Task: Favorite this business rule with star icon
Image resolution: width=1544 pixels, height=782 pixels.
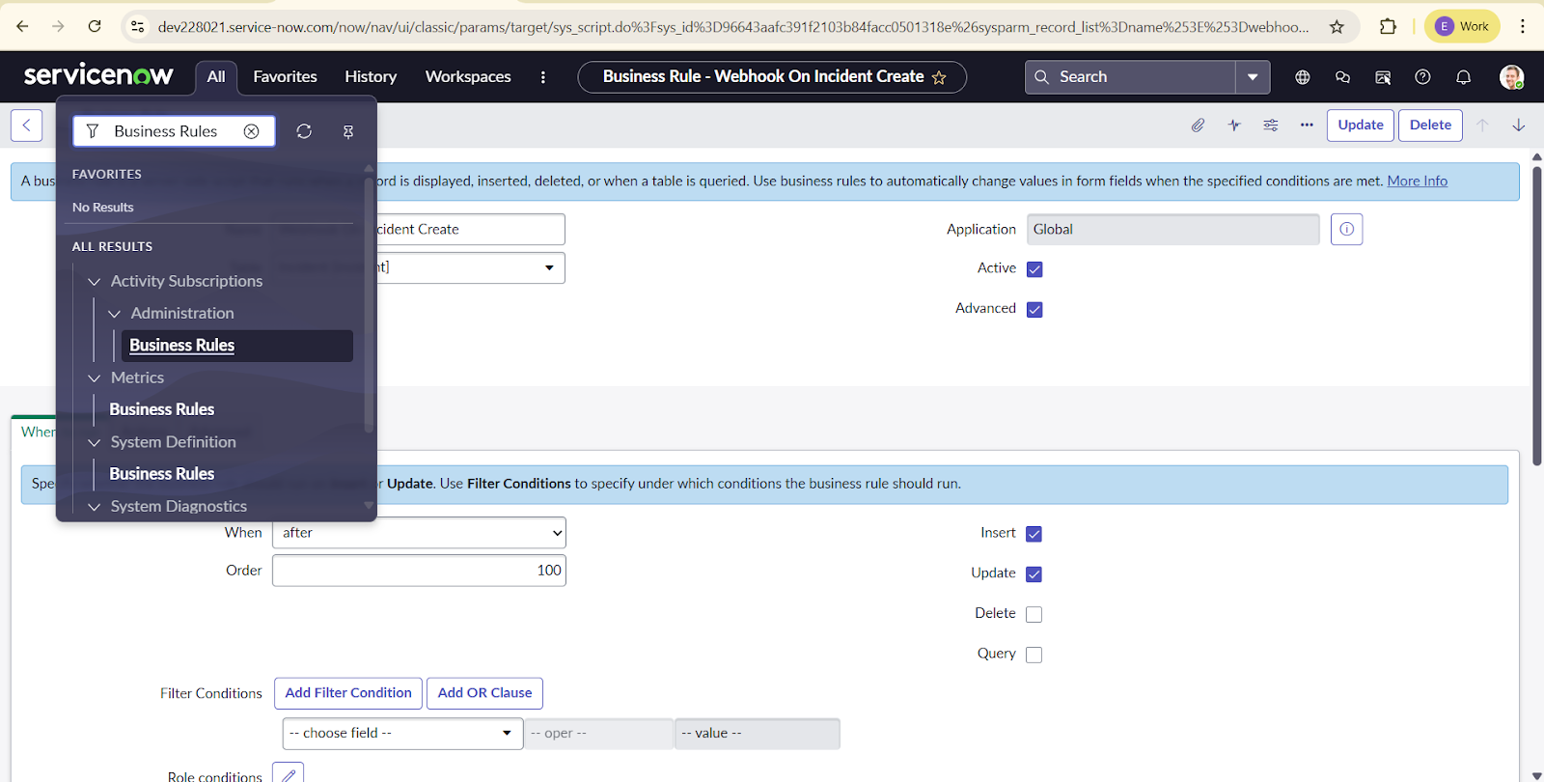Action: [939, 77]
